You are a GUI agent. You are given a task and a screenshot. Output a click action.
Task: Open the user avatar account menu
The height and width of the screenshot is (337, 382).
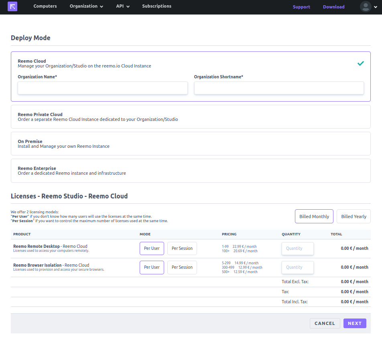click(366, 6)
